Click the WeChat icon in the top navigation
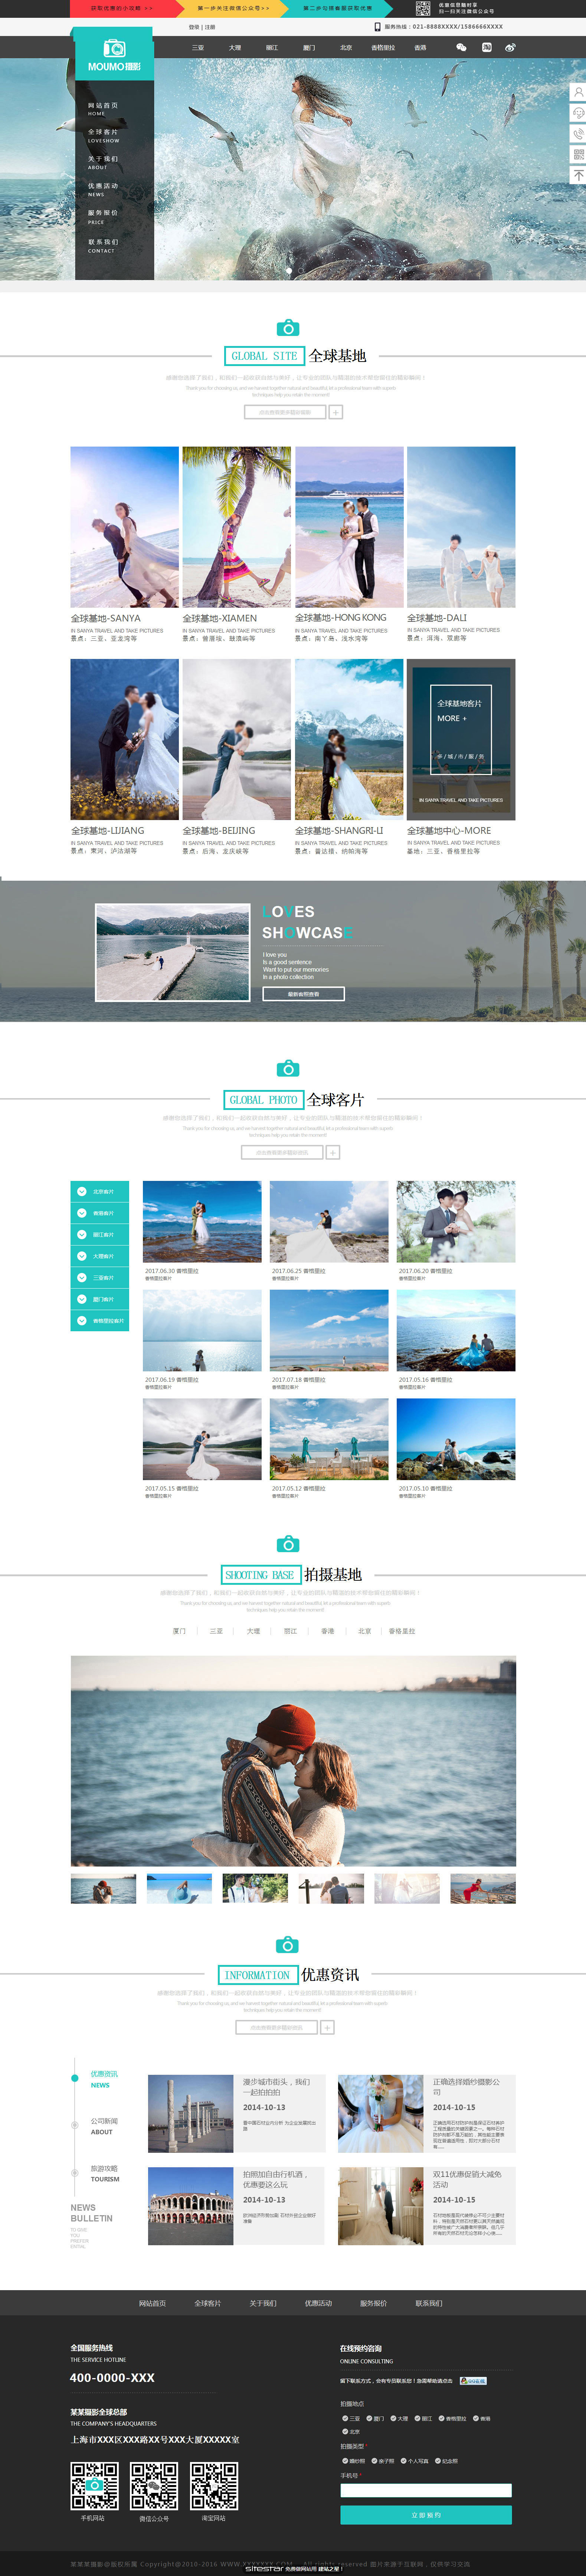 (461, 47)
